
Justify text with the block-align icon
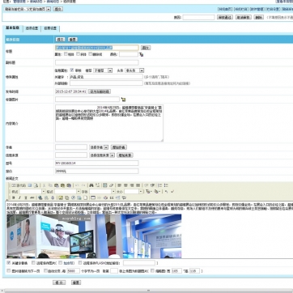click(138, 185)
